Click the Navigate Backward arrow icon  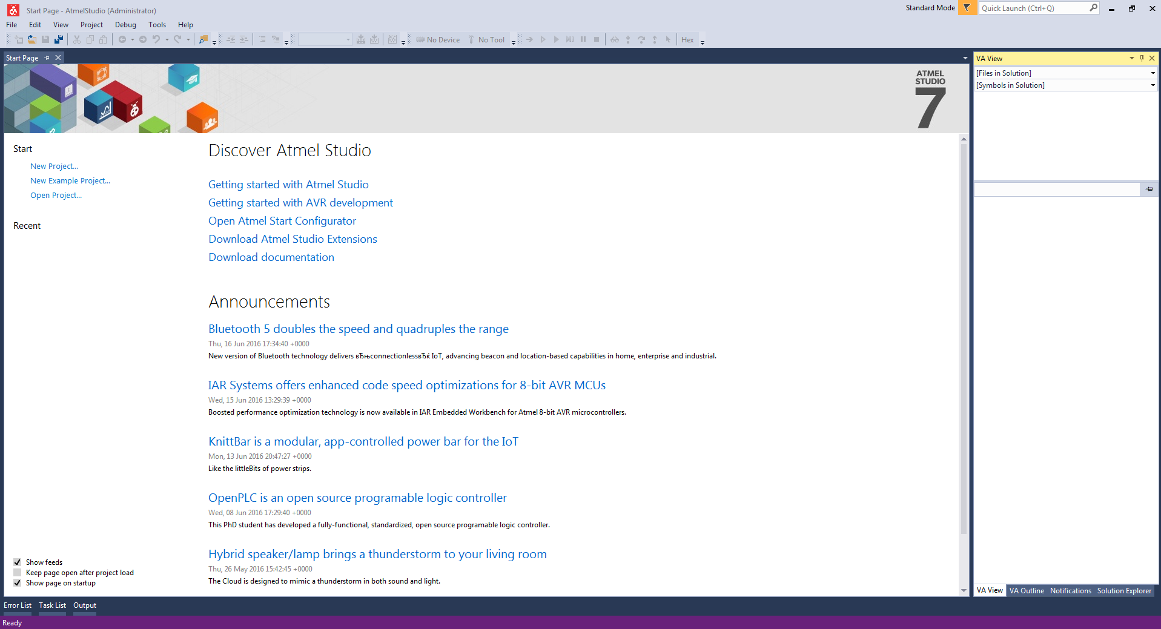[x=123, y=39]
